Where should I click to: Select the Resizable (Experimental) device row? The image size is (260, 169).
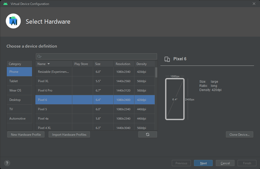pos(95,72)
